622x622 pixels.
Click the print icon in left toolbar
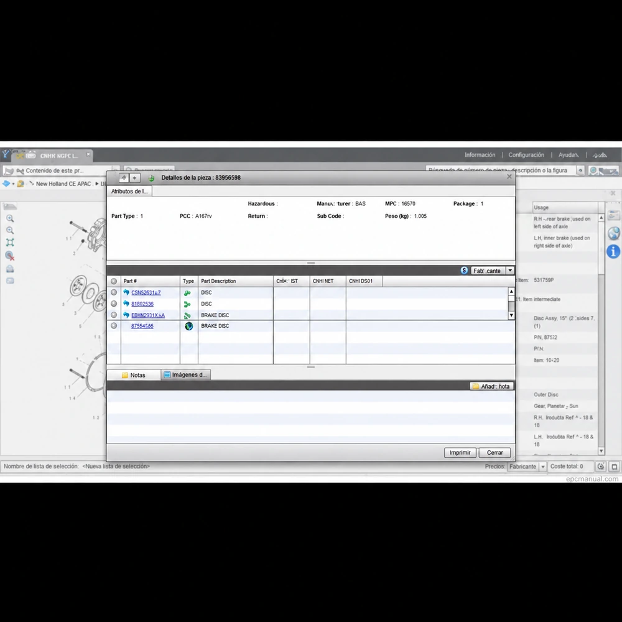click(x=10, y=269)
